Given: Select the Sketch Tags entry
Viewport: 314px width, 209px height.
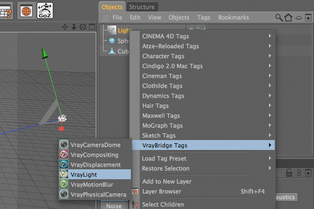Looking at the screenshot, I should pyautogui.click(x=203, y=135).
